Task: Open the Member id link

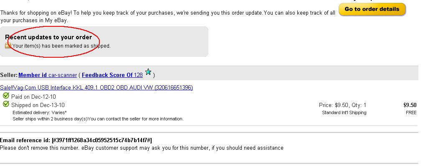Action: (33, 75)
